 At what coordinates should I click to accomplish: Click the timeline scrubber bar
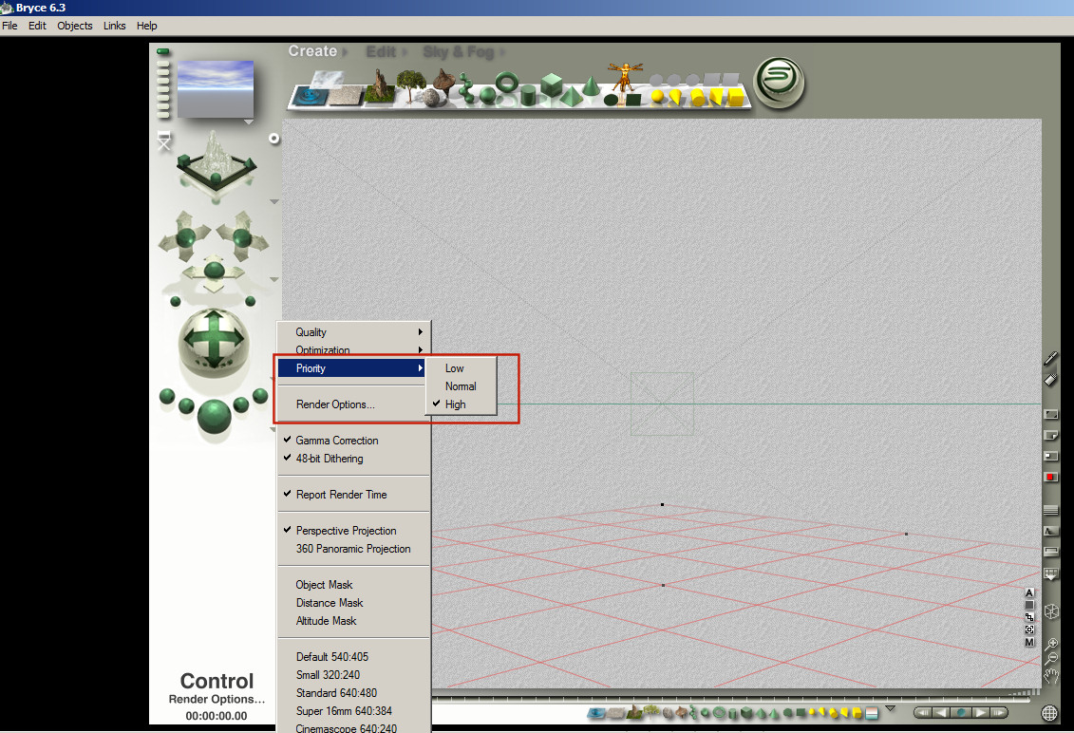tap(731, 700)
